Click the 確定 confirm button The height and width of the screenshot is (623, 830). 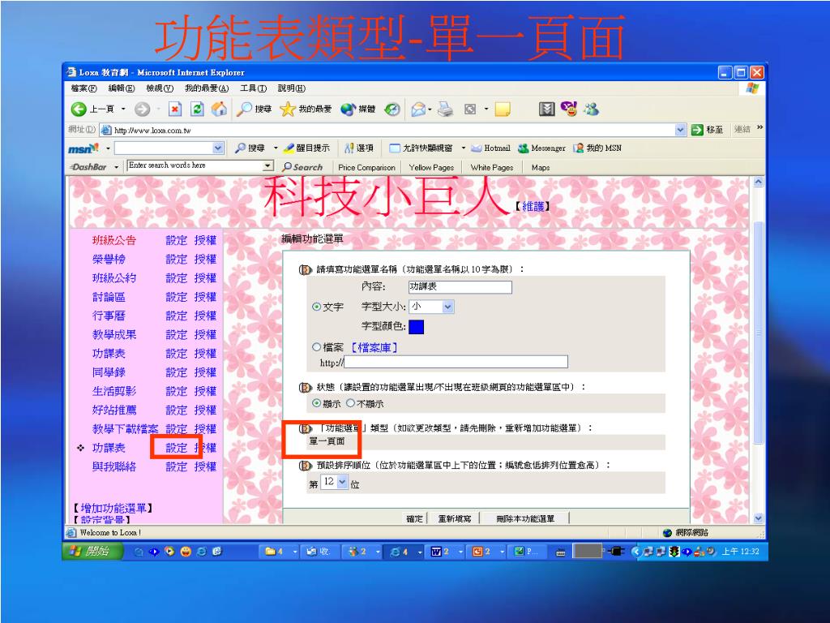[x=414, y=518]
